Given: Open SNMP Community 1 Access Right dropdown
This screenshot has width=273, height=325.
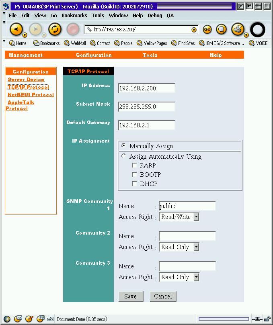Looking at the screenshot, I should 196,217.
